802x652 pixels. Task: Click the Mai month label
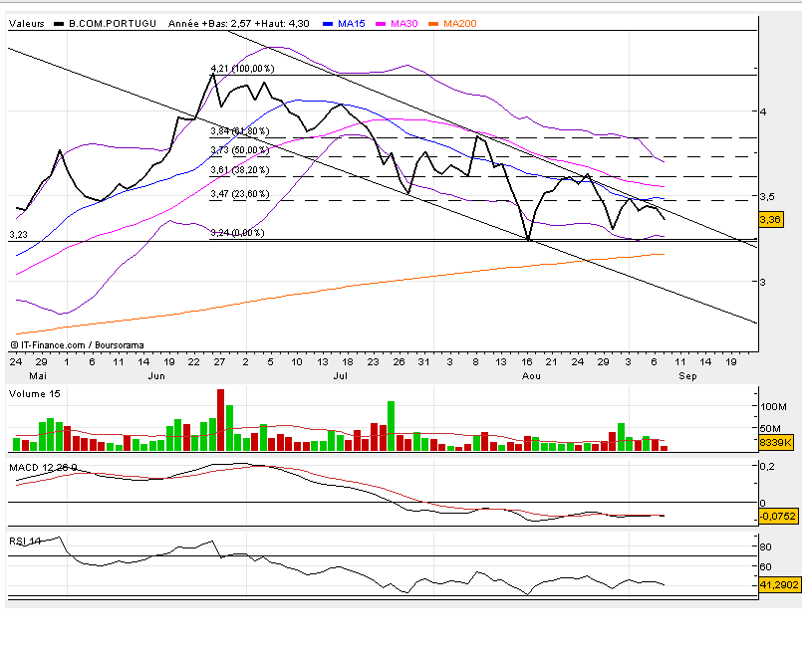[x=38, y=376]
